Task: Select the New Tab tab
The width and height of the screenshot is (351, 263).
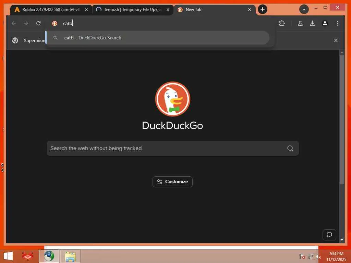Action: tap(214, 10)
